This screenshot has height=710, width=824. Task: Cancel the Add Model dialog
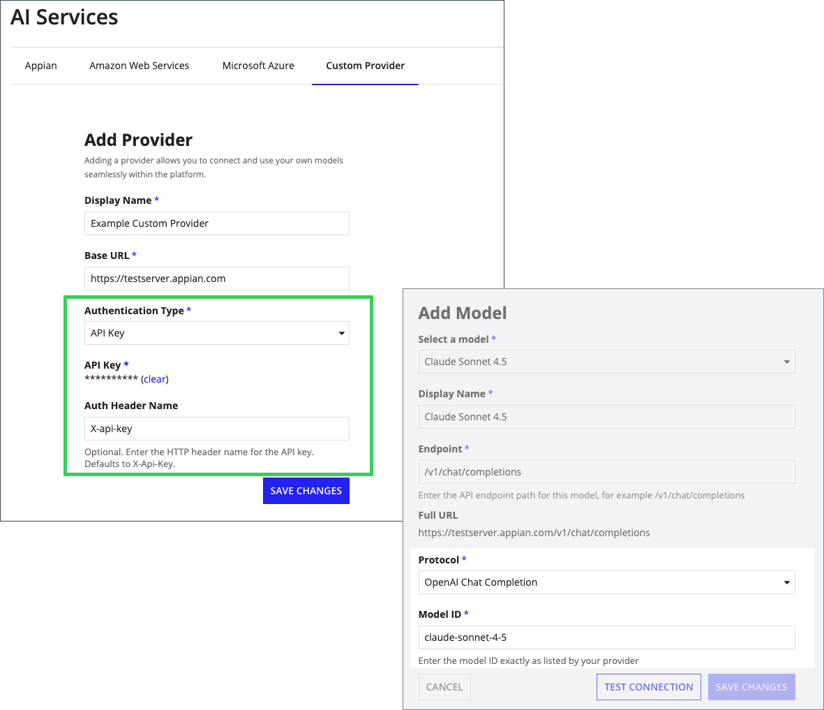[x=444, y=687]
